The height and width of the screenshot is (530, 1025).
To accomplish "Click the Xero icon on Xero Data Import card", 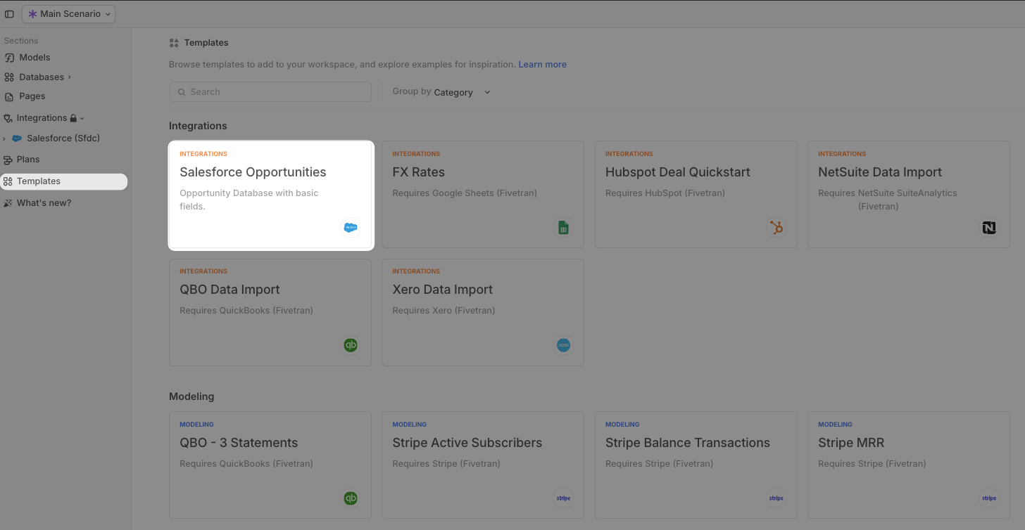I will (x=563, y=344).
